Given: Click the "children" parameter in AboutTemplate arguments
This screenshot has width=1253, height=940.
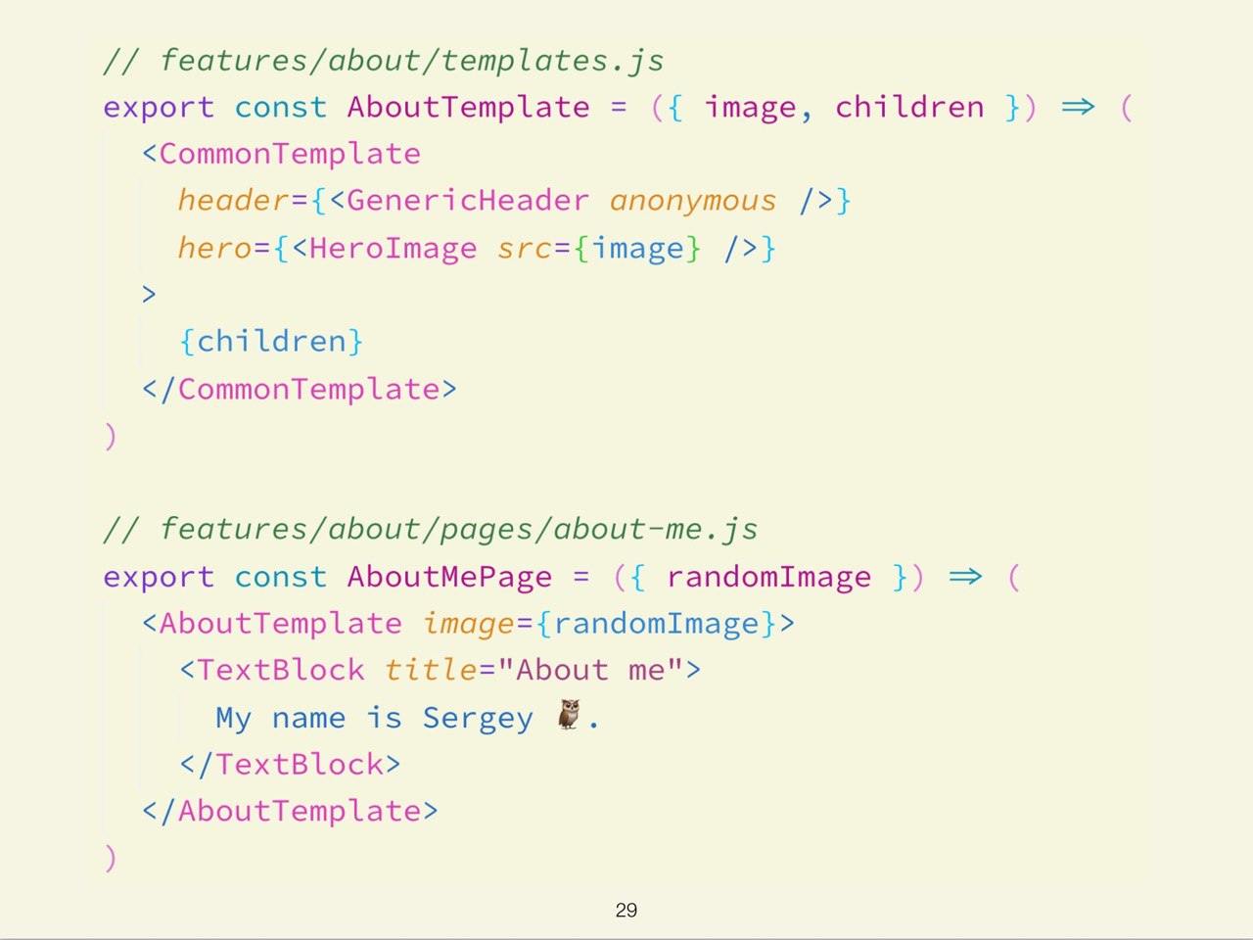Looking at the screenshot, I should pyautogui.click(x=909, y=107).
